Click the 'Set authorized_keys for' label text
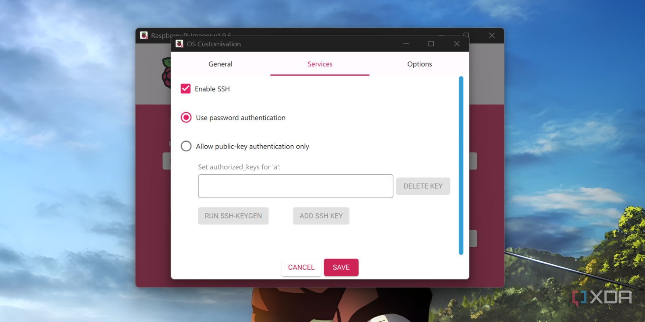The height and width of the screenshot is (322, 645). [239, 167]
